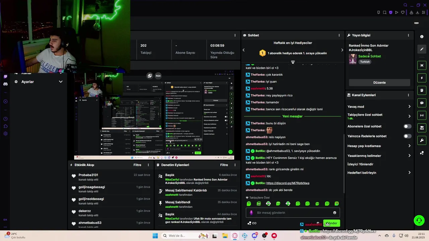Toggle Abonelere özel sohbet switch
This screenshot has width=429, height=241.
click(x=407, y=126)
